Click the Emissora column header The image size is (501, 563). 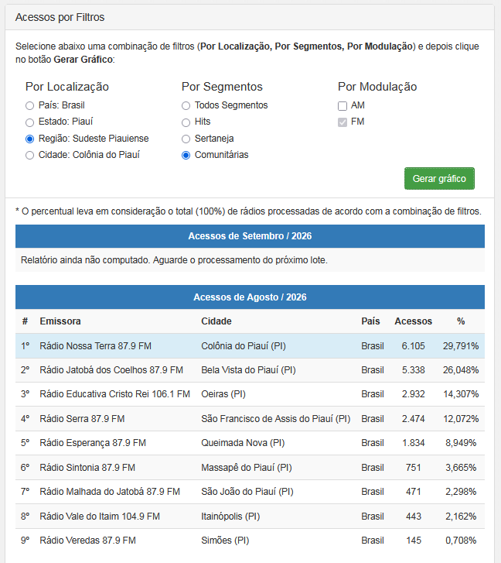click(x=60, y=321)
